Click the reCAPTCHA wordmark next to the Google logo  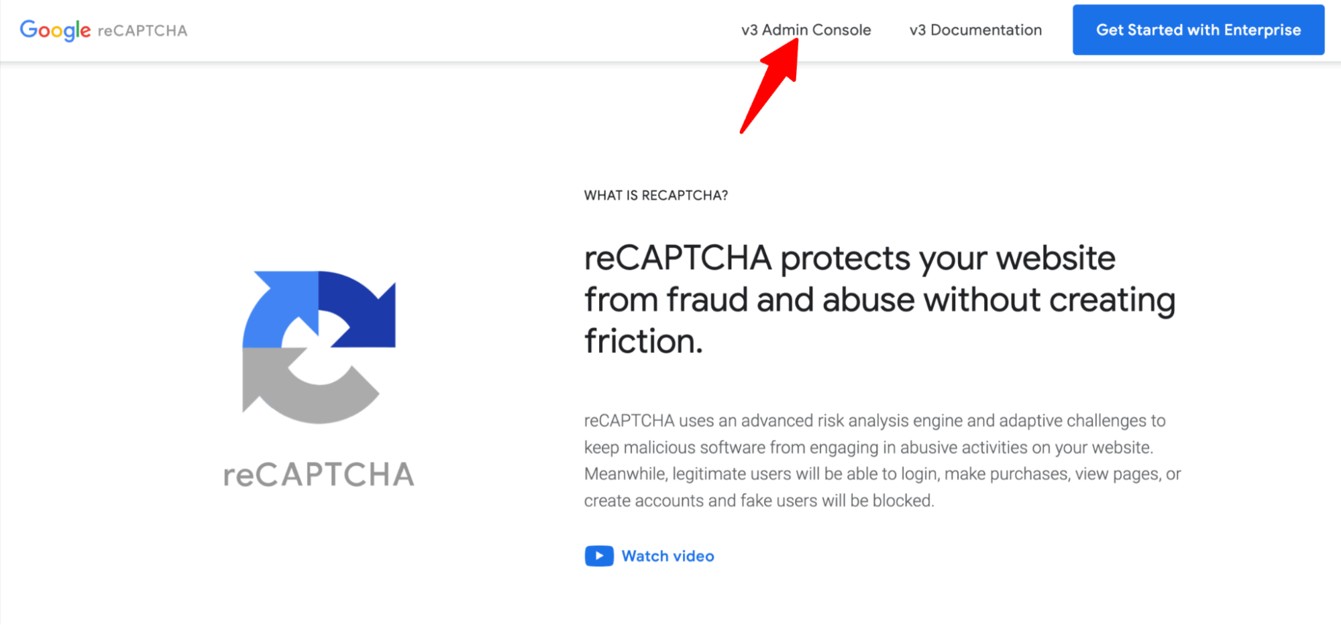[144, 30]
